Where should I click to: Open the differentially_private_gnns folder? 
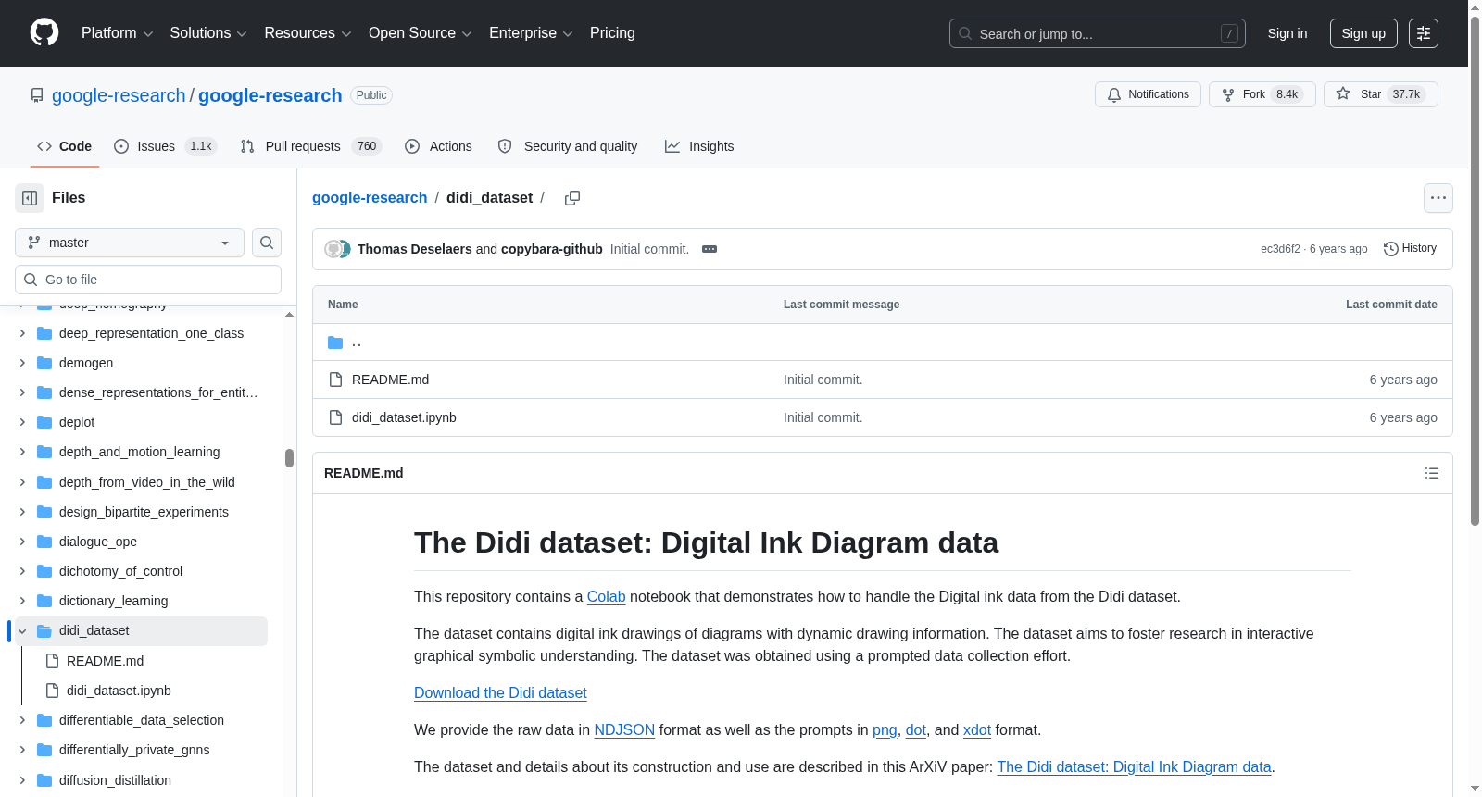(x=134, y=750)
